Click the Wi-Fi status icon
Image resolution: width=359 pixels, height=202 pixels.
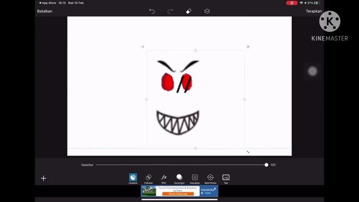301,3
